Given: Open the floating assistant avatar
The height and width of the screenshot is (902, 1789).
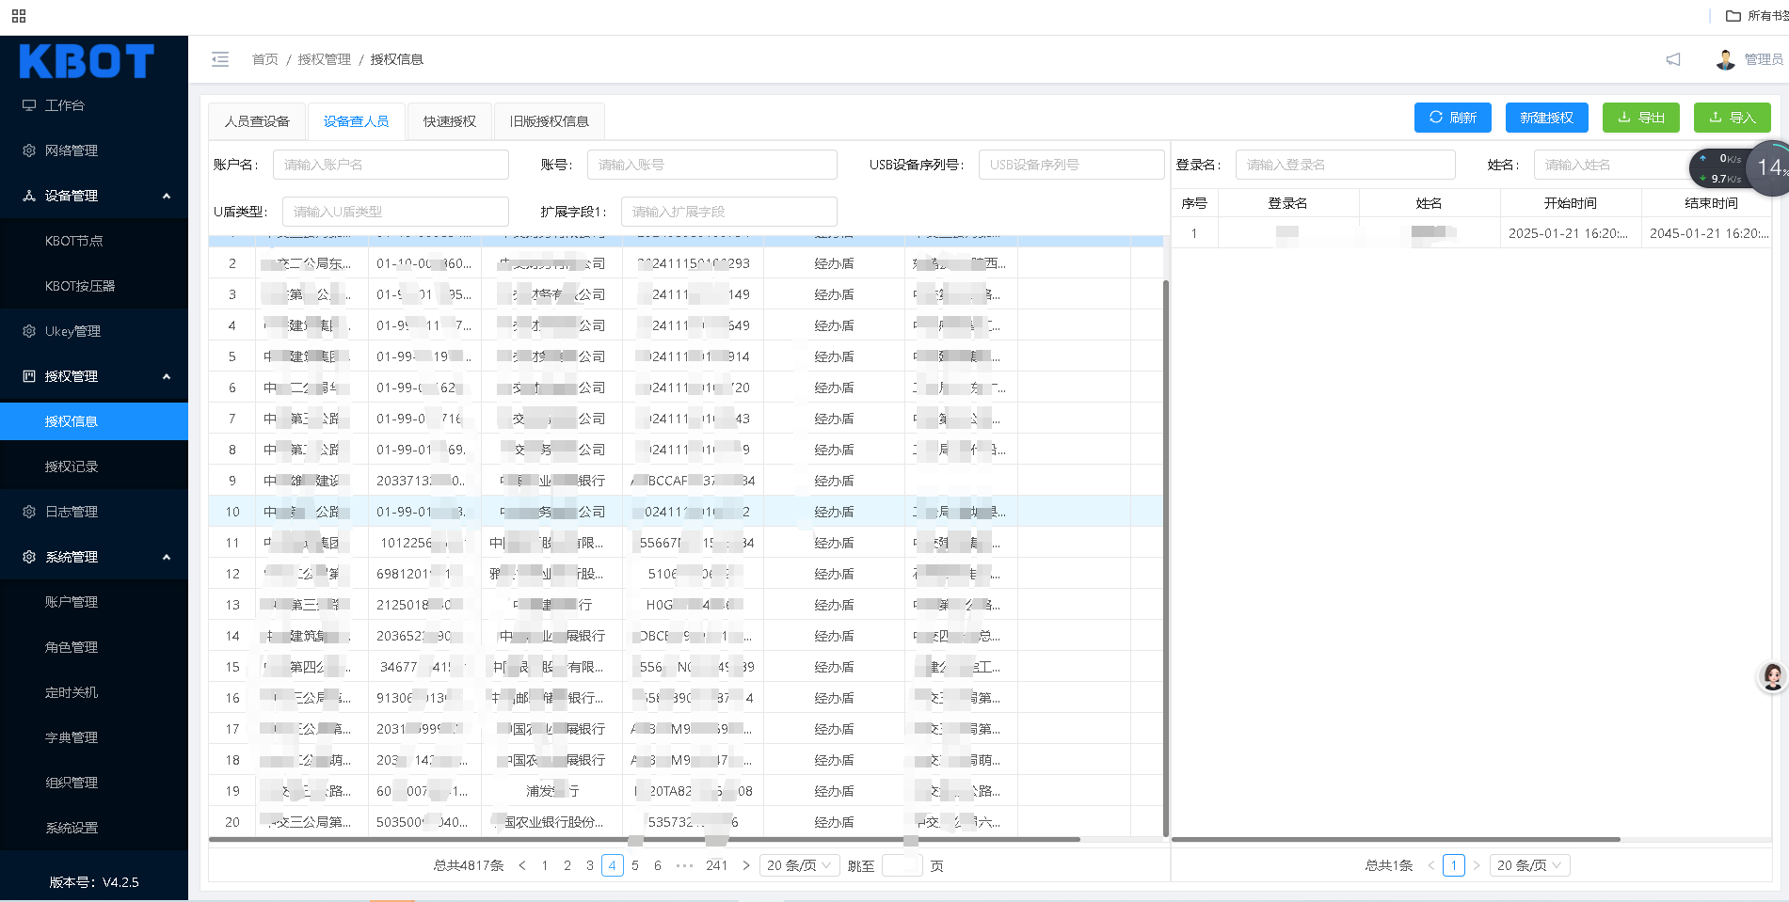Looking at the screenshot, I should [x=1773, y=676].
